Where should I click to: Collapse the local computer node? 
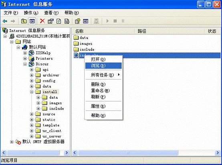pos(5,36)
